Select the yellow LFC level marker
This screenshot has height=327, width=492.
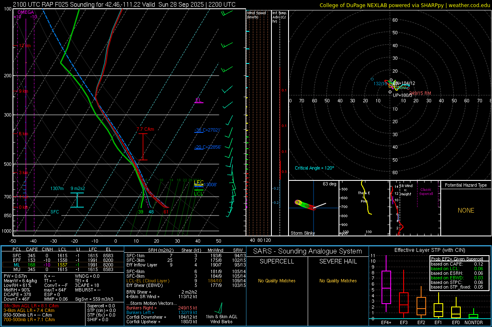[x=199, y=183]
